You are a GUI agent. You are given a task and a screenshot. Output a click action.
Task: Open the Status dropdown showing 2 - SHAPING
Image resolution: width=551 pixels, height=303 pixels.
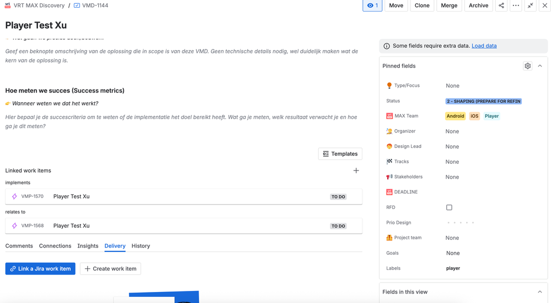point(484,101)
